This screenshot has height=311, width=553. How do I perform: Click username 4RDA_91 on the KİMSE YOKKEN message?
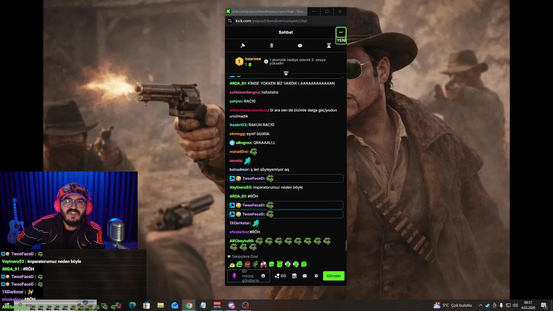[238, 83]
